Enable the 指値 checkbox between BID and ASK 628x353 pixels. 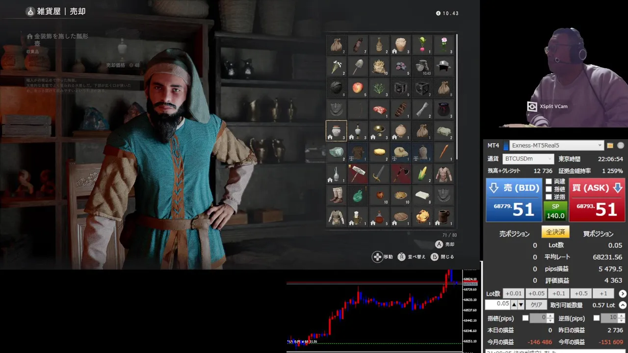click(549, 189)
